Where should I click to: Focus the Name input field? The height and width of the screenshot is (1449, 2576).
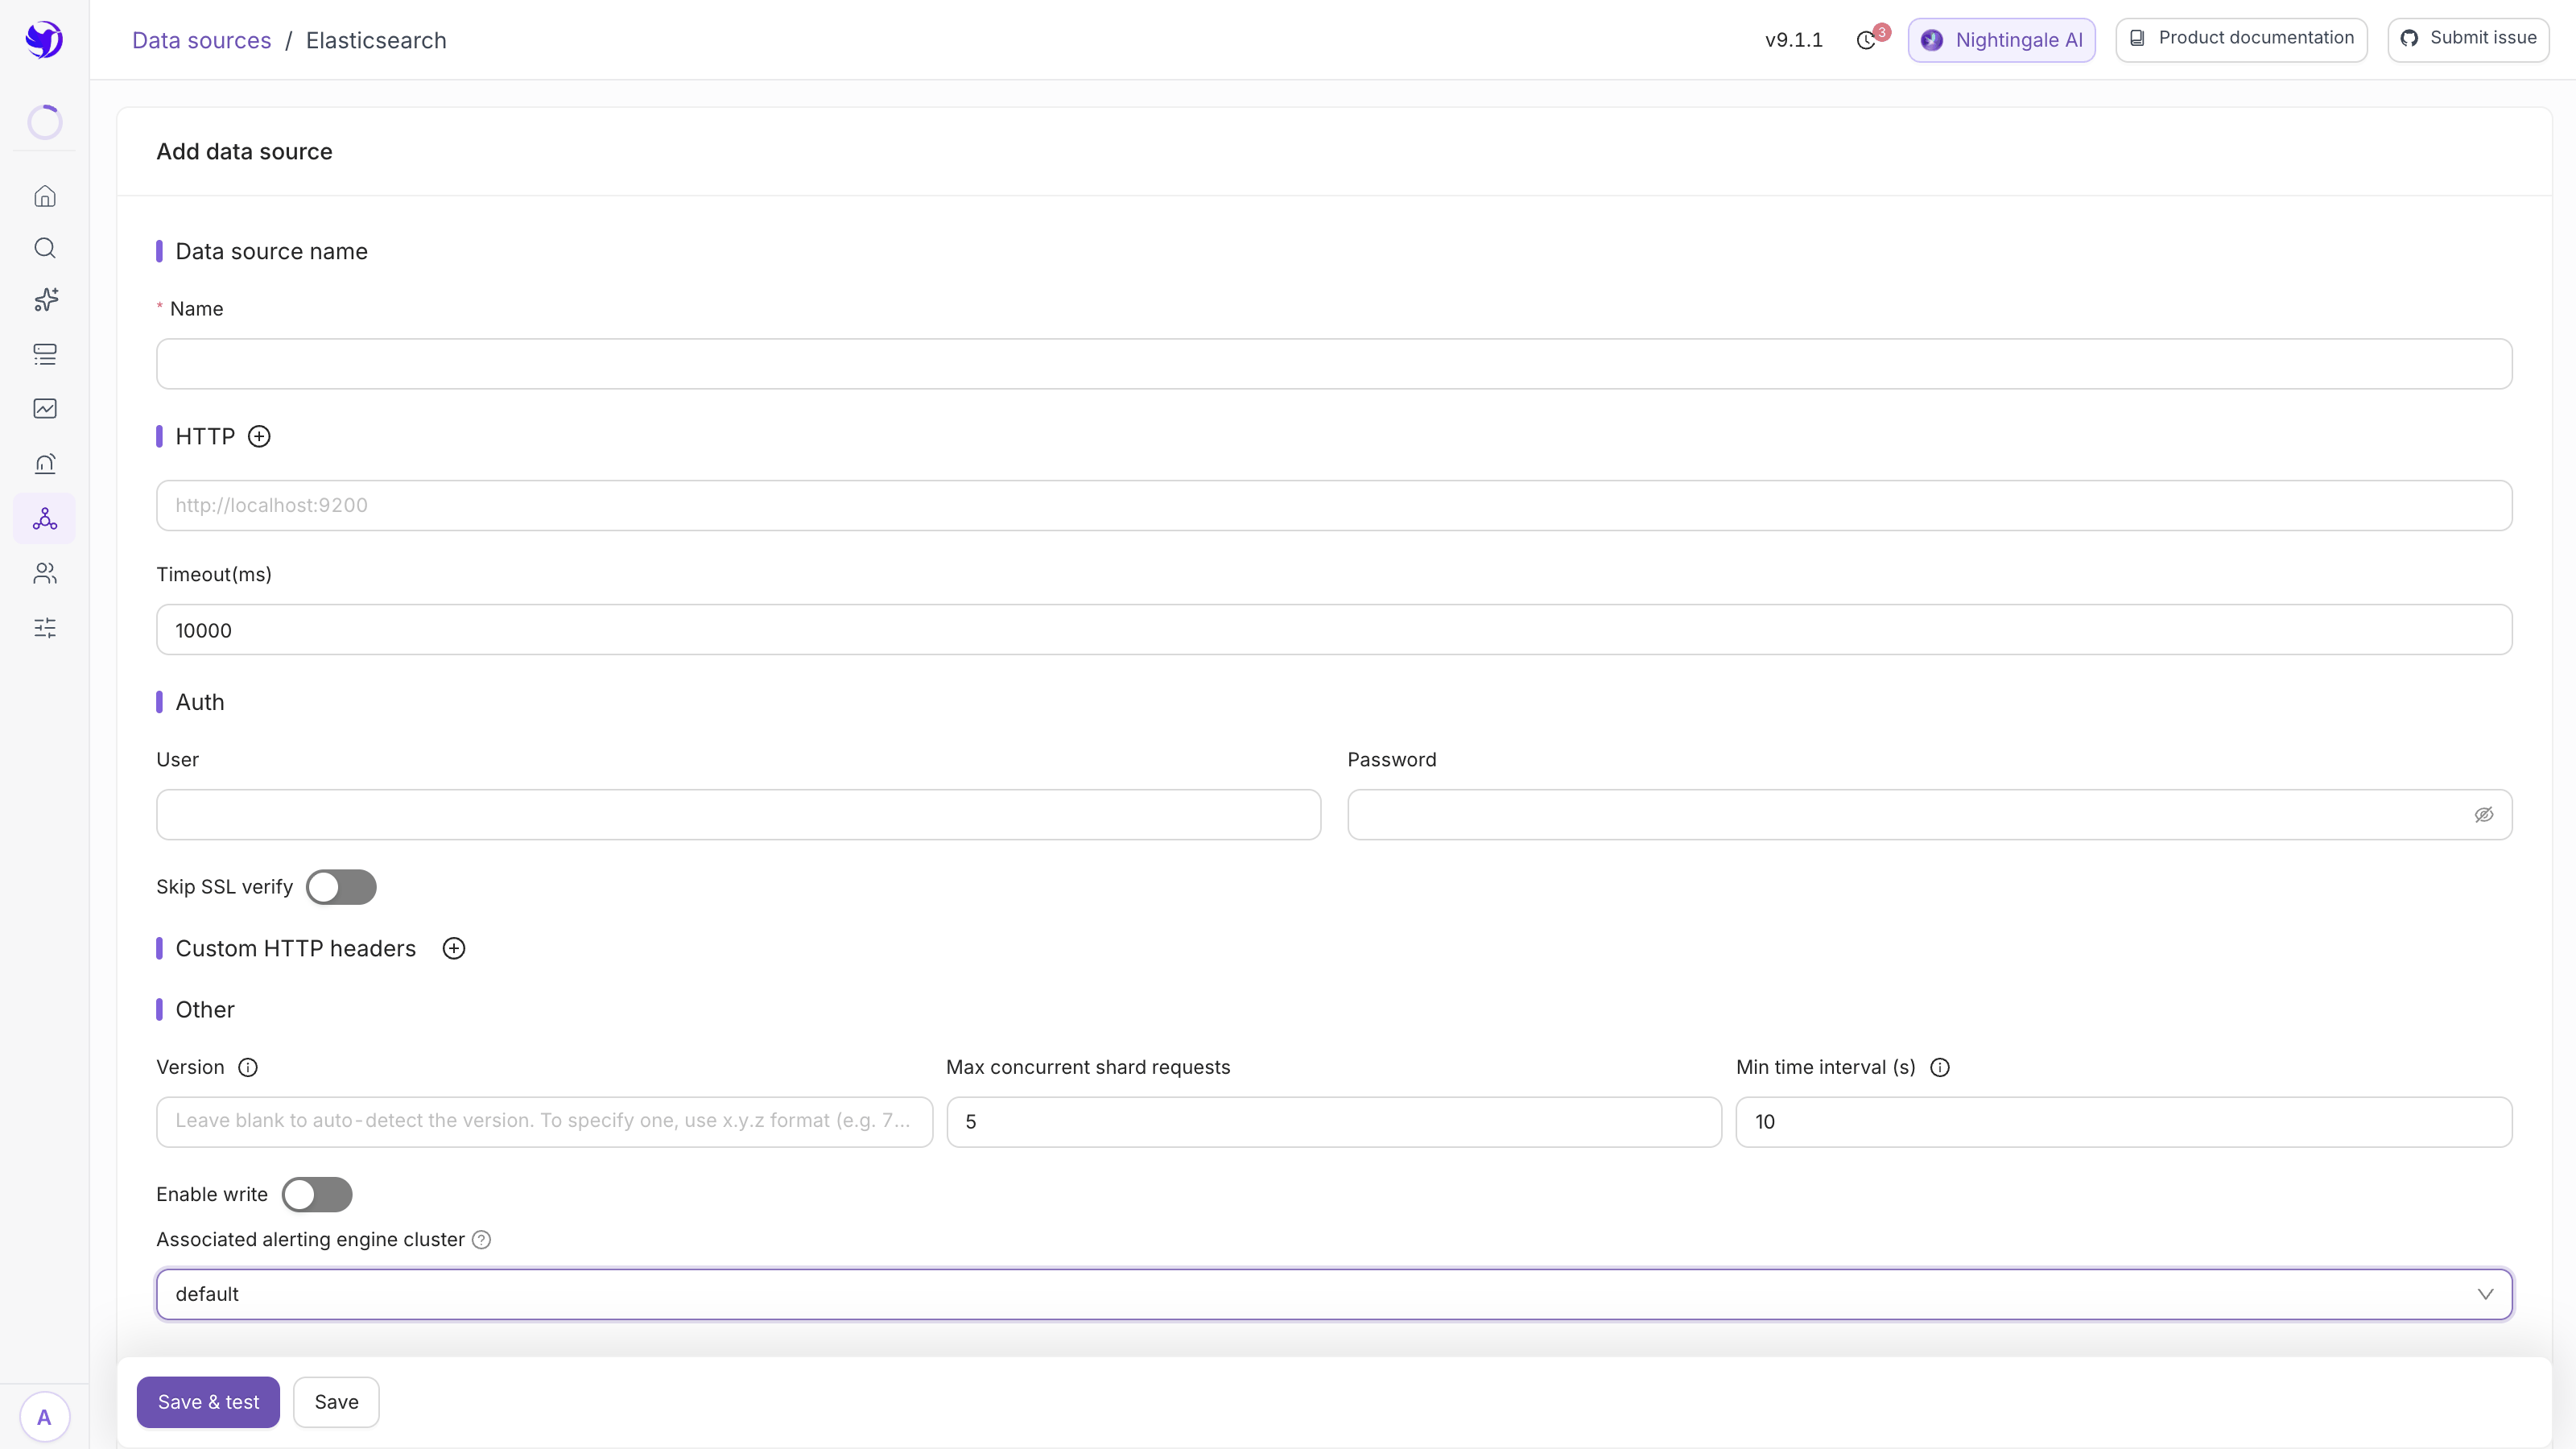pyautogui.click(x=1334, y=364)
